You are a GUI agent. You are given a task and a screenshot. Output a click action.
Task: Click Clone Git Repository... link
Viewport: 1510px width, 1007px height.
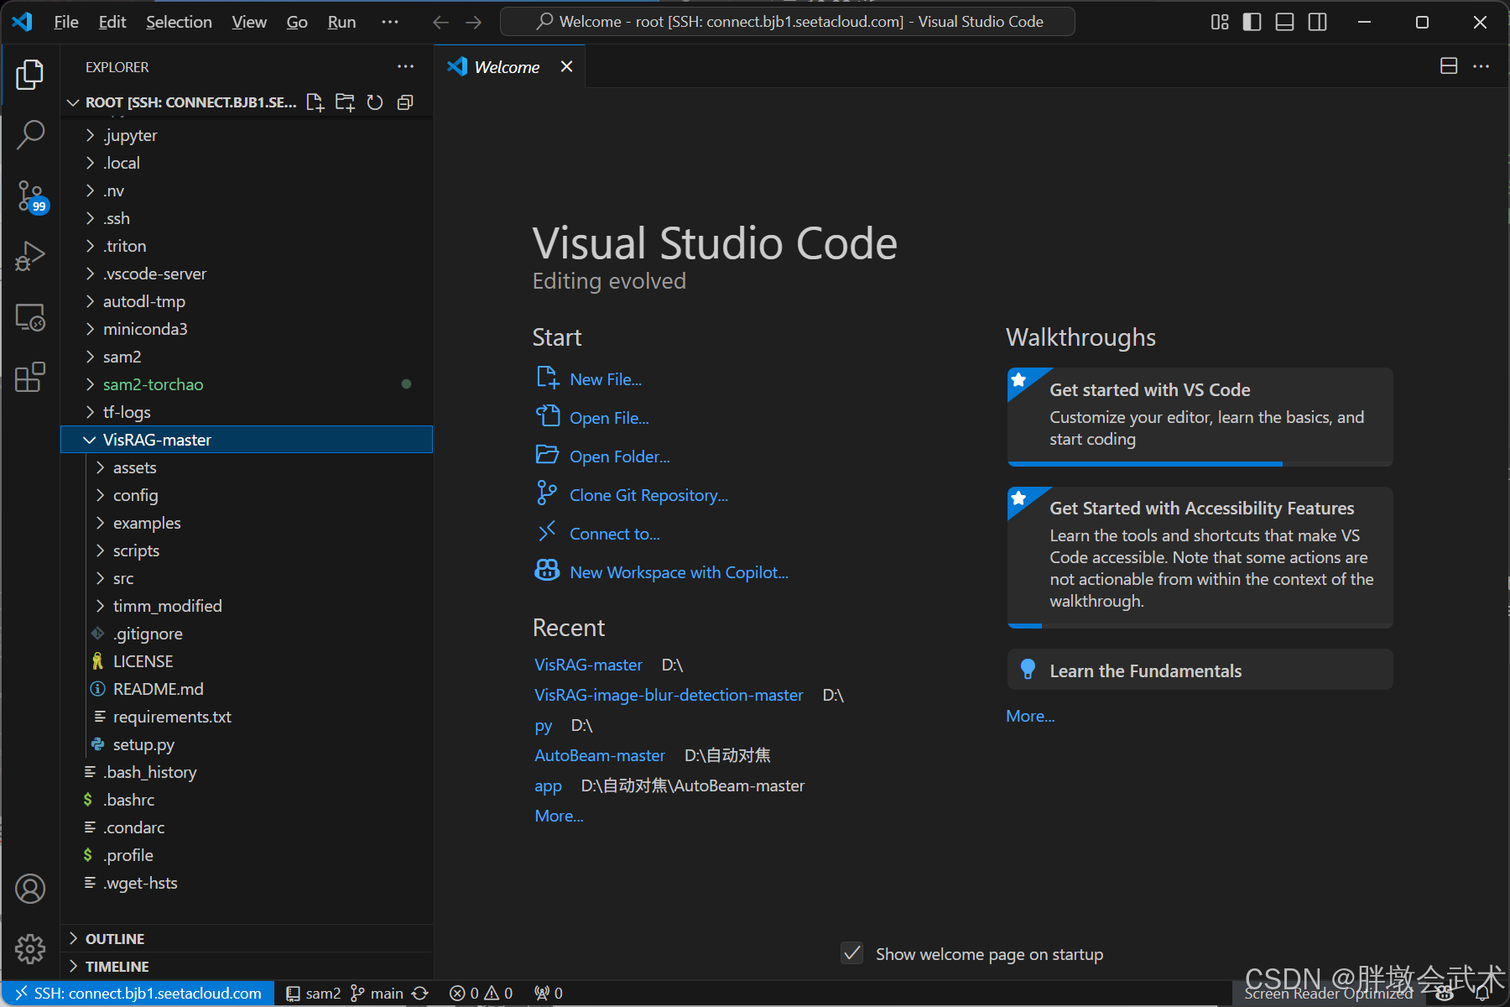point(648,495)
